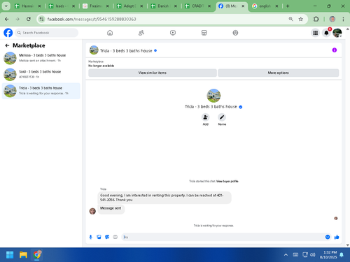Reload the page
350x262 pixels.
point(29,19)
